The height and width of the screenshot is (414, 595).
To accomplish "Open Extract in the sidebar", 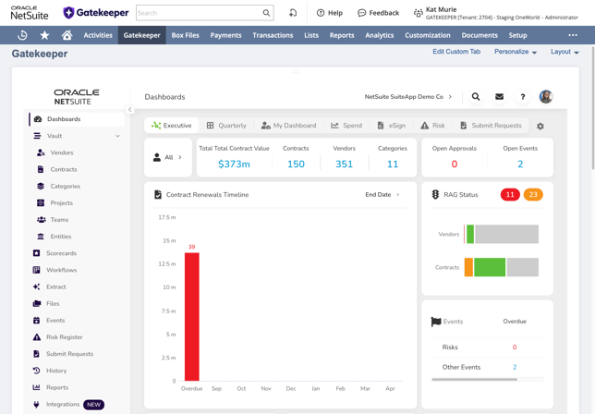I will [x=55, y=286].
